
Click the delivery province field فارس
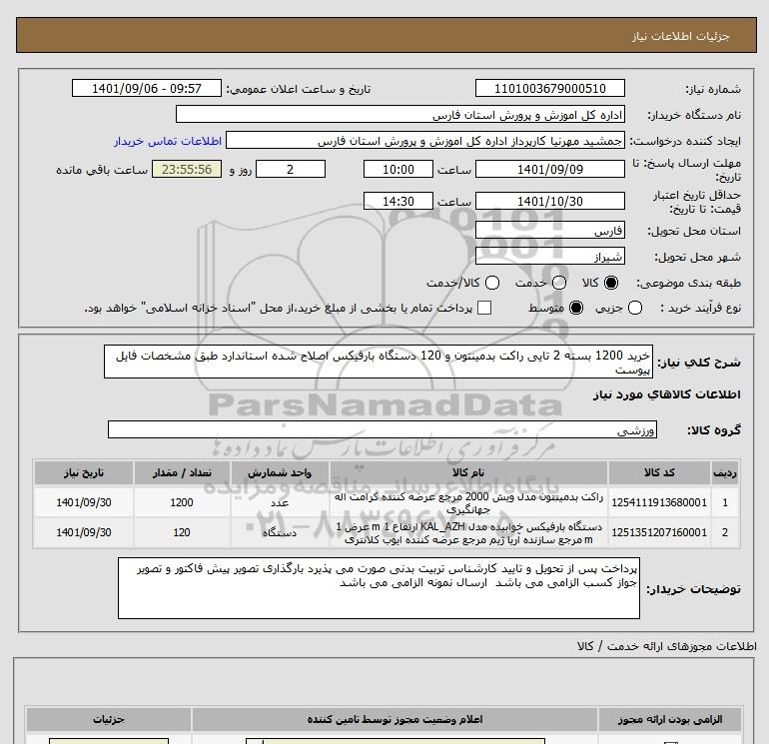click(x=549, y=230)
